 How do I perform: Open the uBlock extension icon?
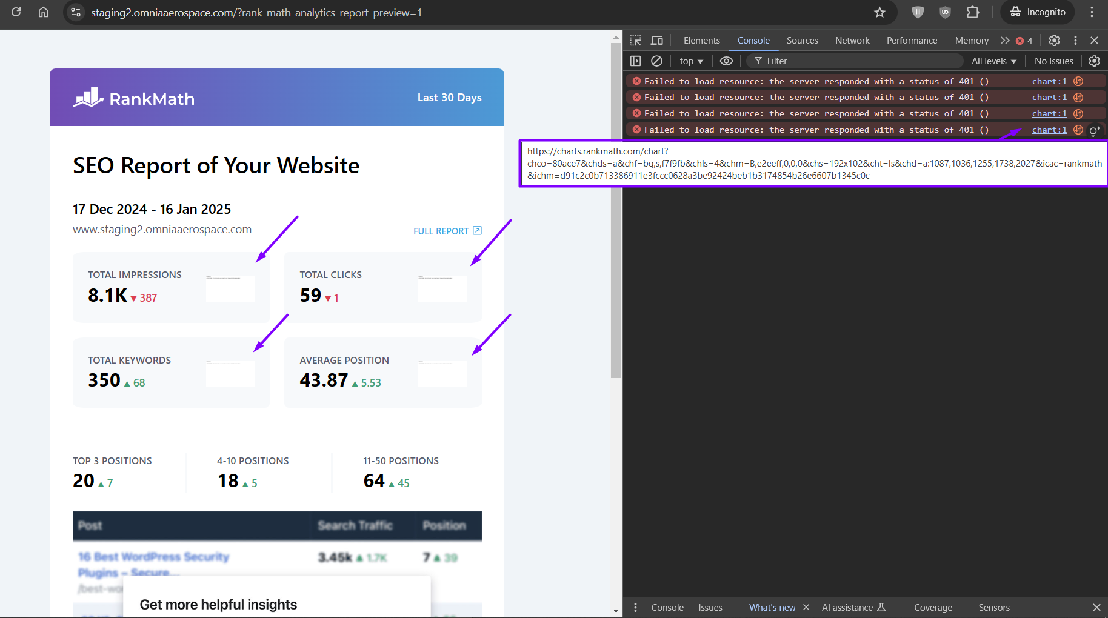(x=945, y=12)
